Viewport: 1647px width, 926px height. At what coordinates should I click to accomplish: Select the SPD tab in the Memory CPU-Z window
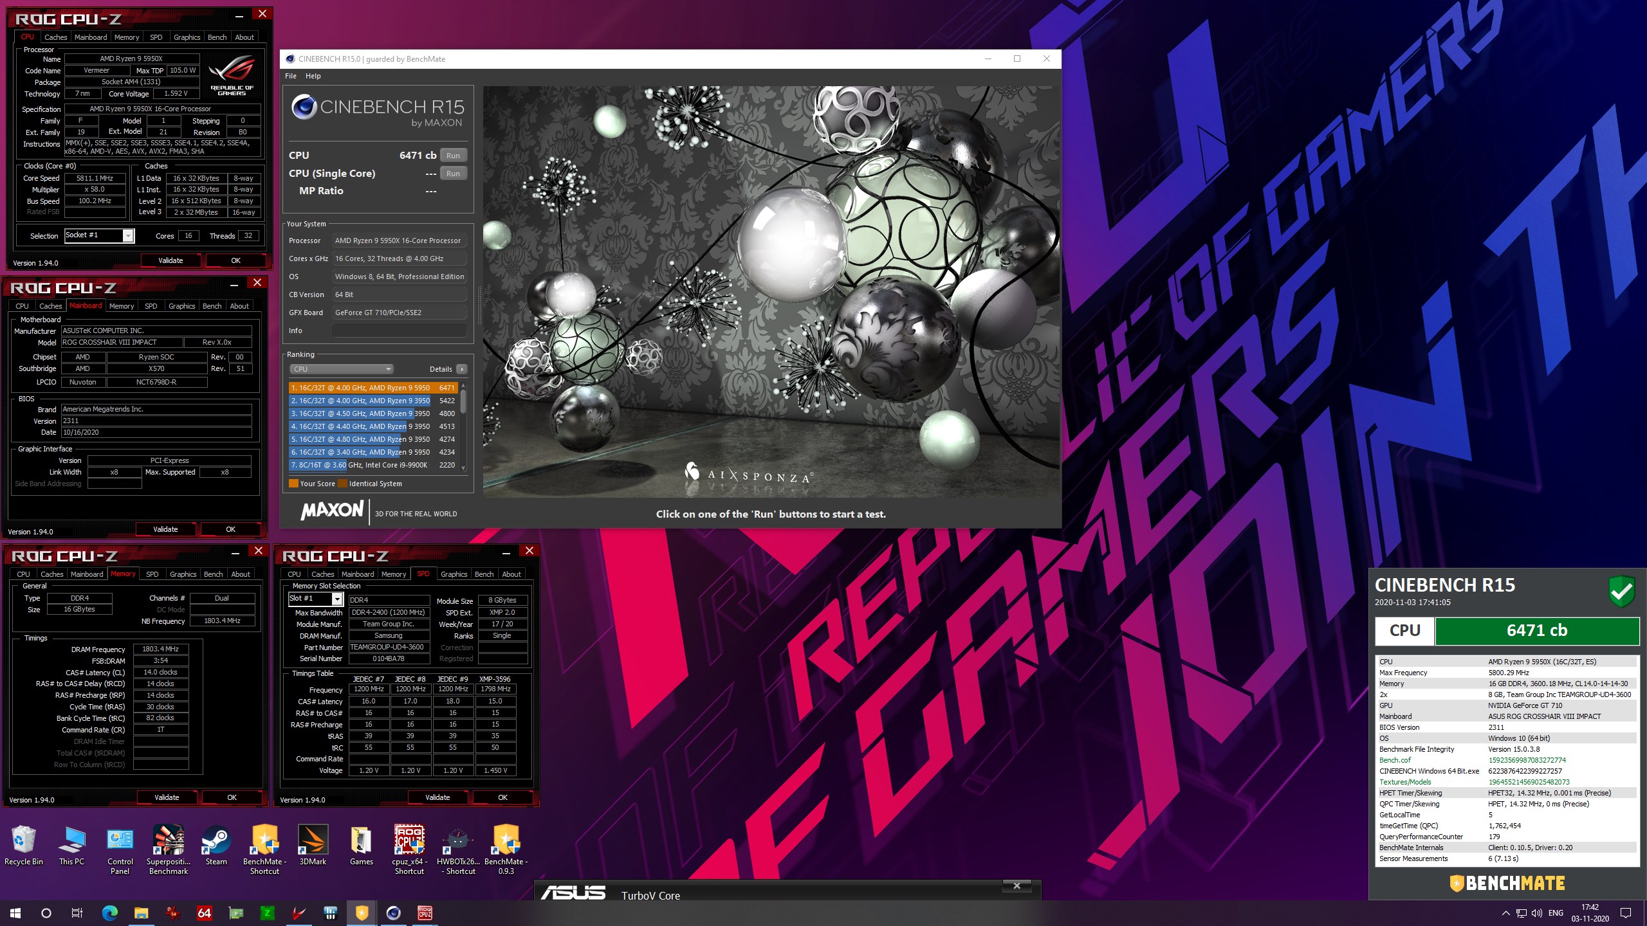[152, 574]
